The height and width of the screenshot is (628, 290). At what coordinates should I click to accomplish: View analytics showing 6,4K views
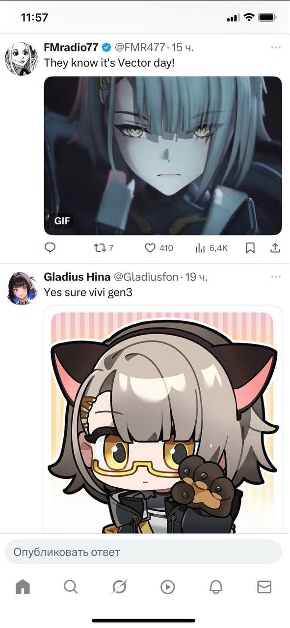point(211,248)
